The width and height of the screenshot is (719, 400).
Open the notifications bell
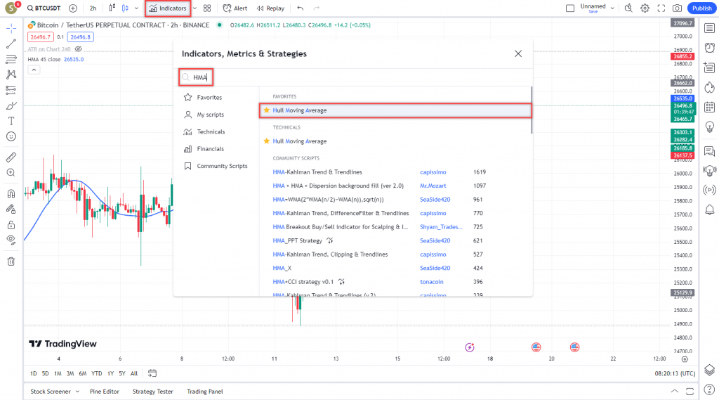point(709,210)
